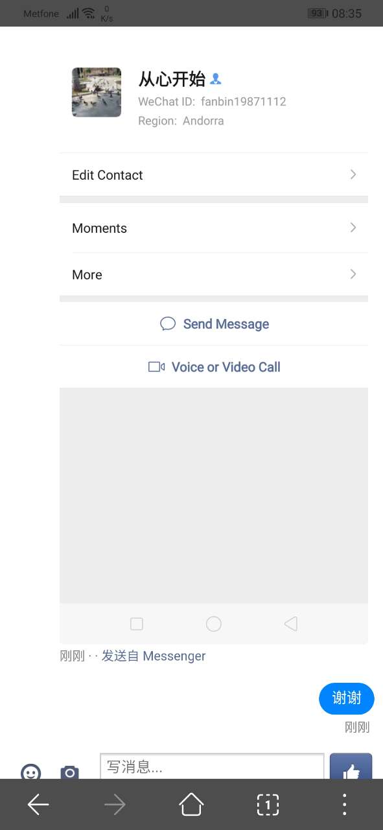
Task: Tap the triangle back icon in screenshot
Action: [x=290, y=624]
